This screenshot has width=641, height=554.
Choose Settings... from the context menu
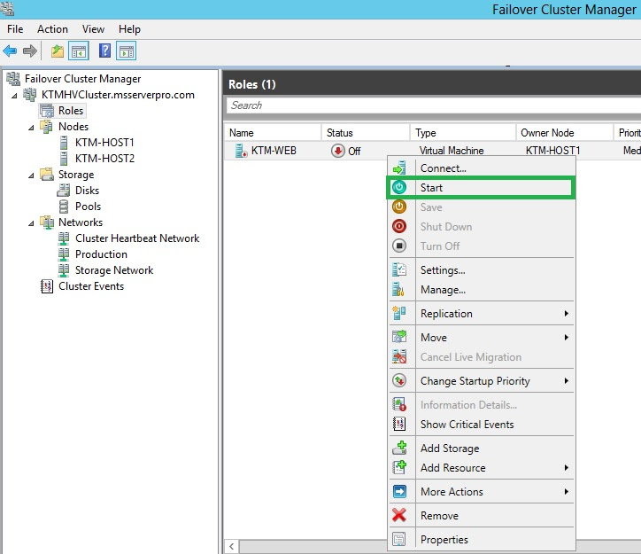click(x=482, y=270)
